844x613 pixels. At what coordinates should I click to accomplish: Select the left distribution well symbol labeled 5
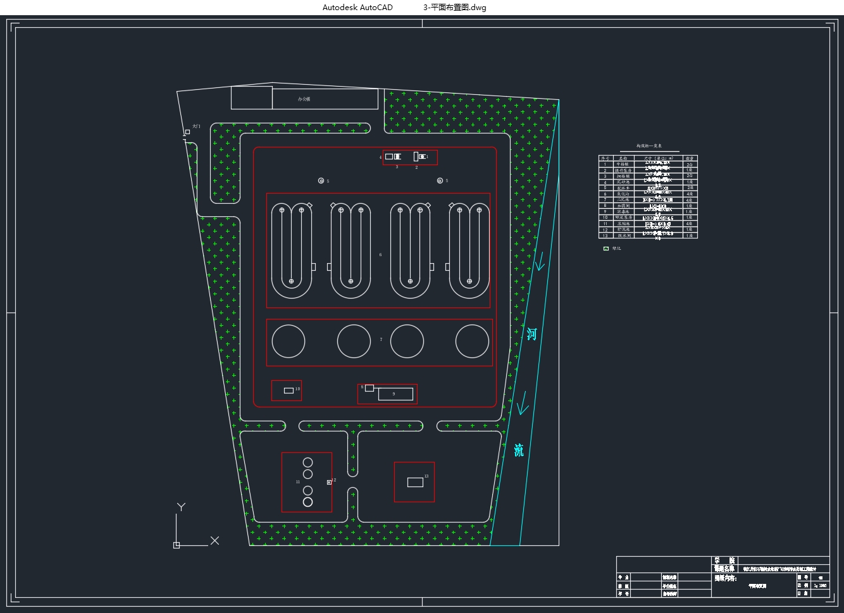click(321, 181)
